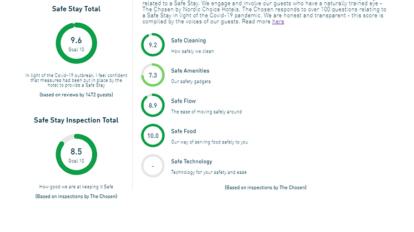Click 'How good we are at keeping it Safe'
Screen dimensions: 414x232
[76, 187]
